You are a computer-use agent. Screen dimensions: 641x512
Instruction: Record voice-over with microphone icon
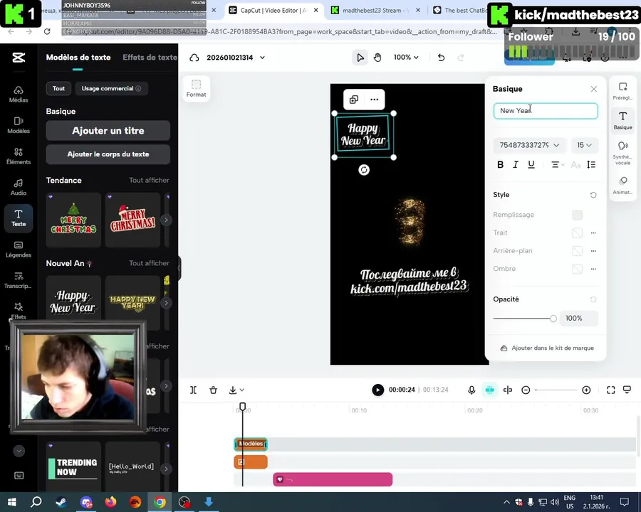tap(471, 390)
